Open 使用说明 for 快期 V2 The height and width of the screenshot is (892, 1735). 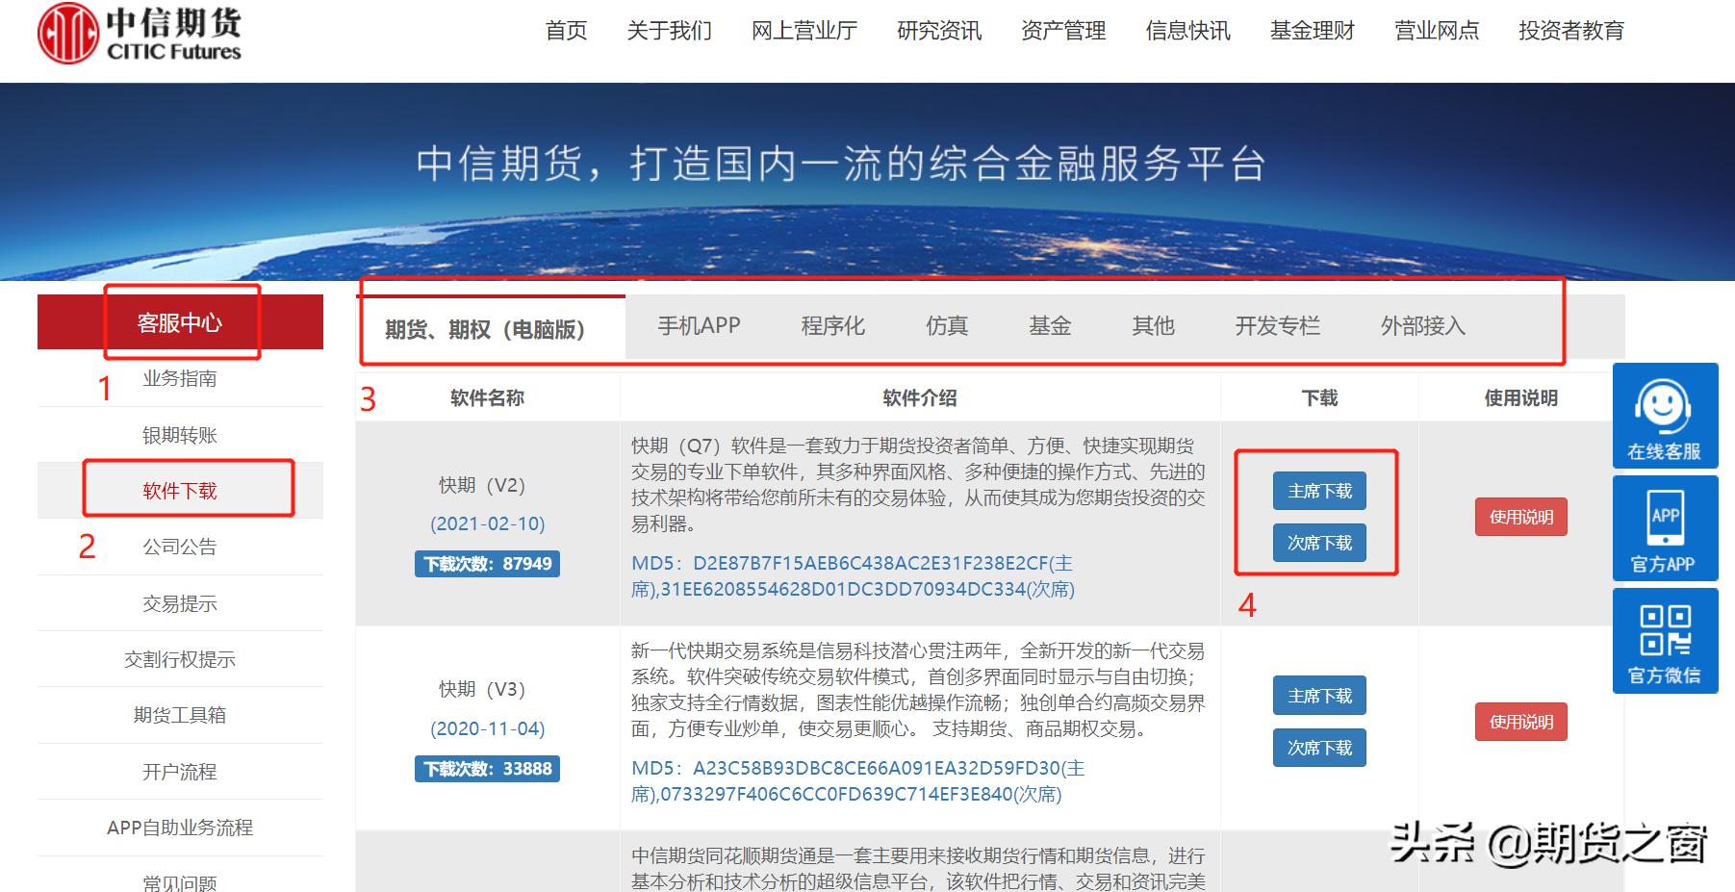coord(1519,517)
